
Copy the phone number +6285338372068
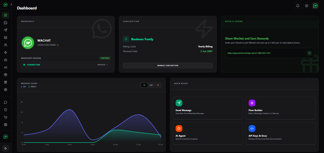tap(58, 45)
